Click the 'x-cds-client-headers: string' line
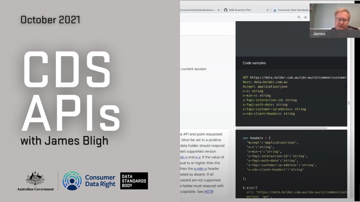Image resolution: width=360 pixels, height=202 pixels. (269, 114)
